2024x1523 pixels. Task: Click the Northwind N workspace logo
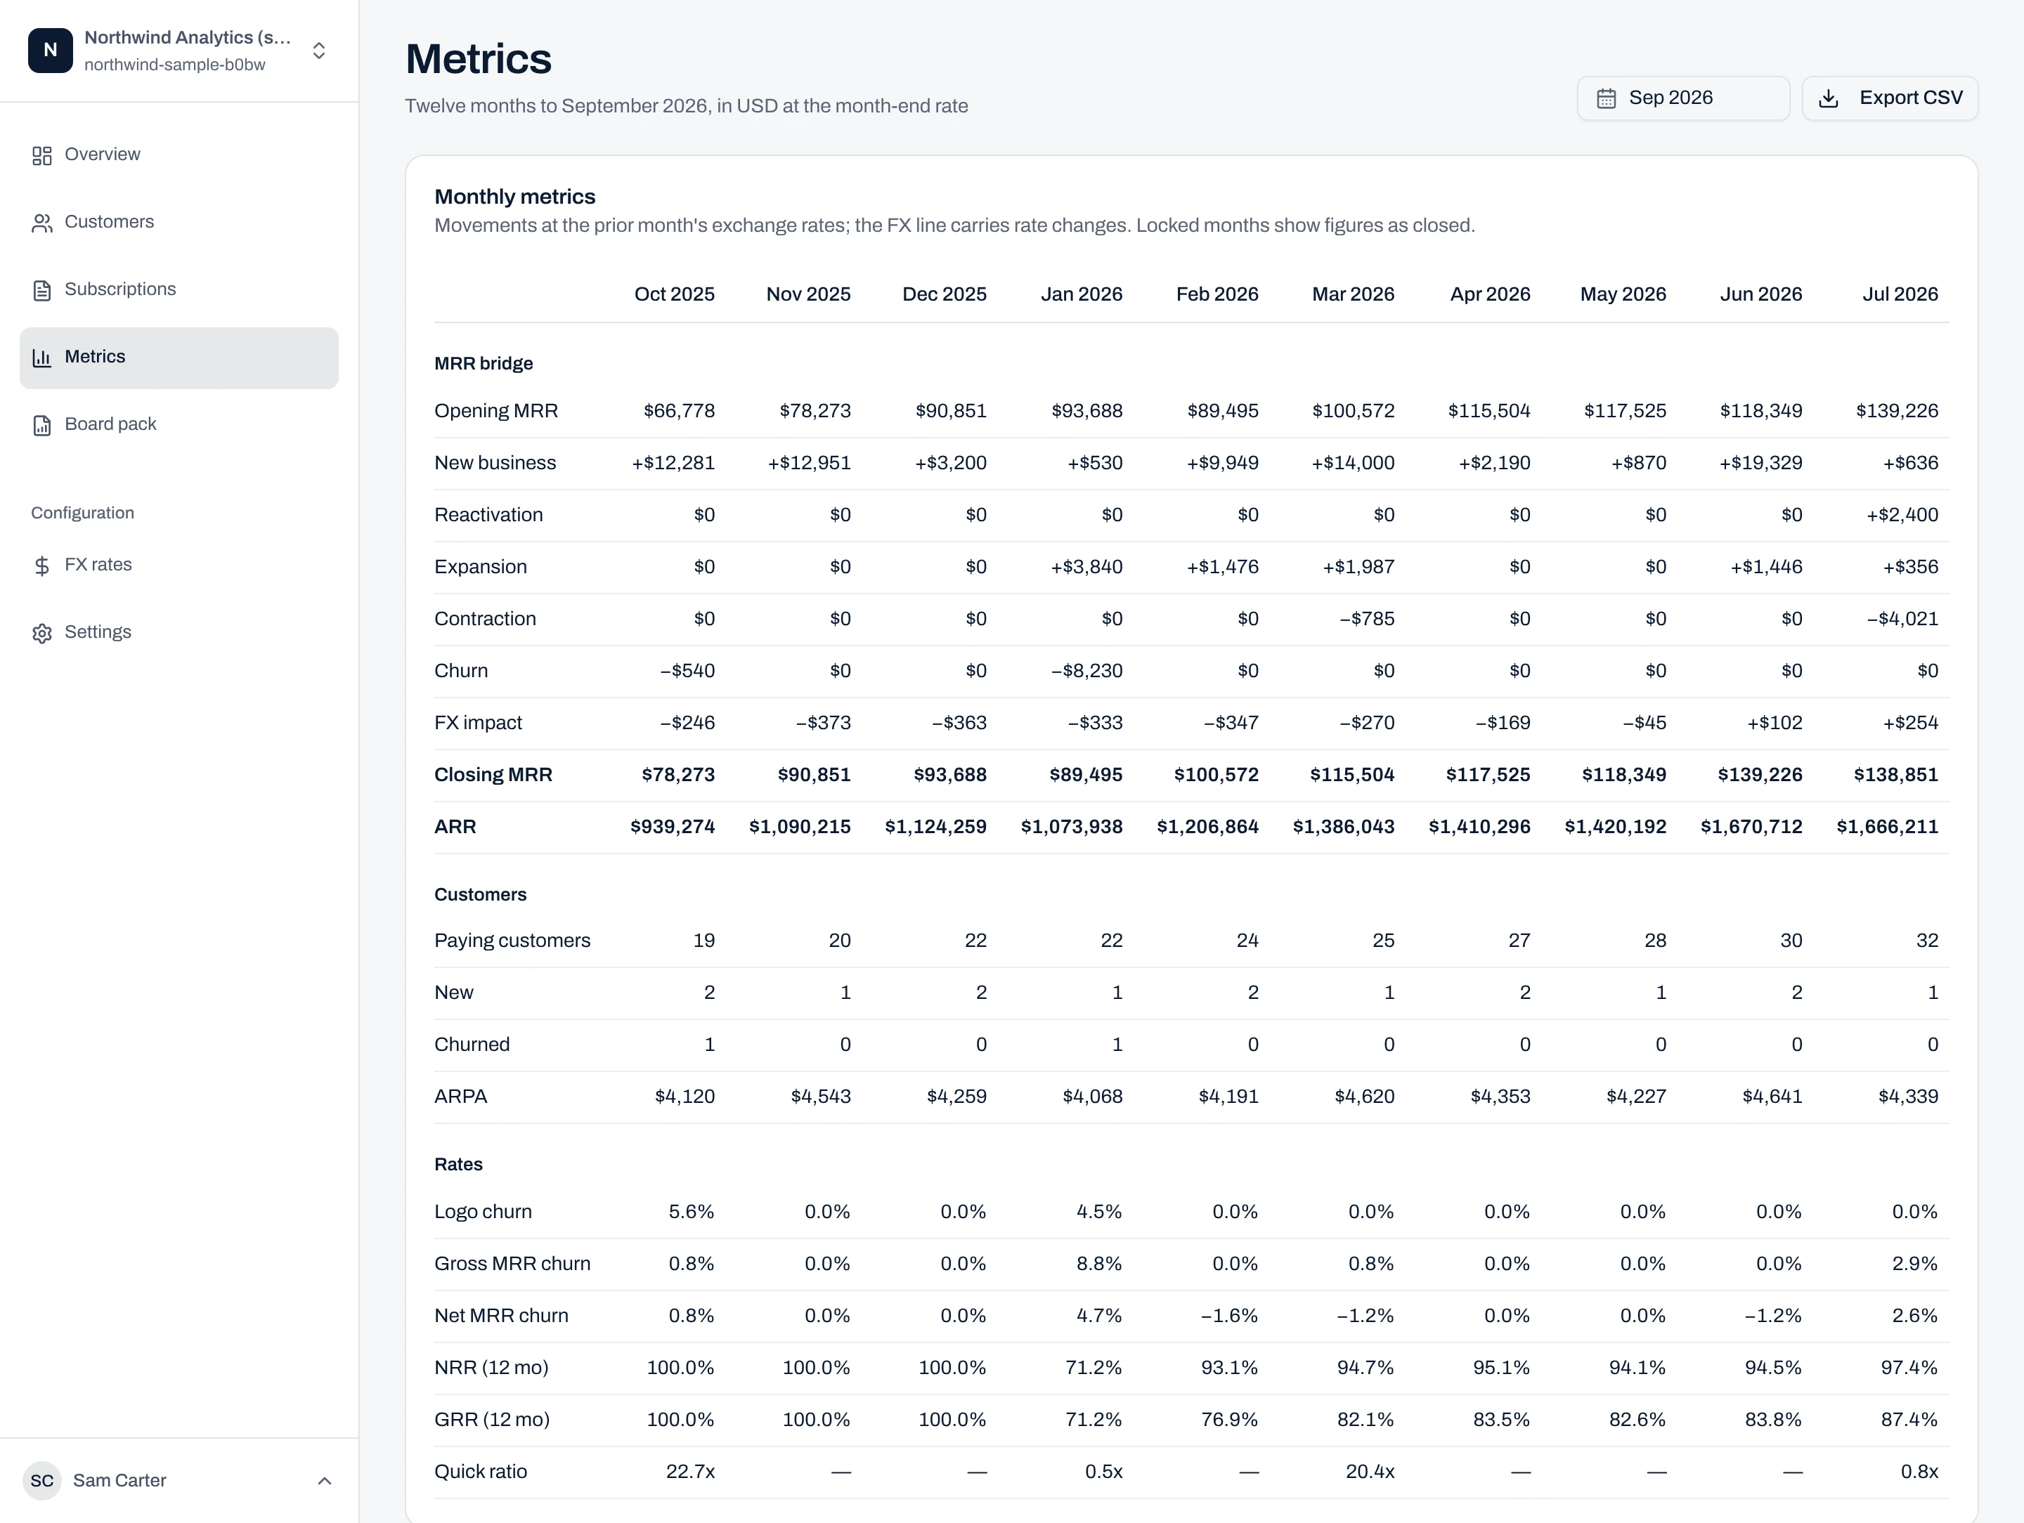tap(51, 51)
